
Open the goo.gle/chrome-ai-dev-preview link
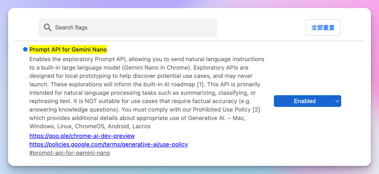click(82, 136)
